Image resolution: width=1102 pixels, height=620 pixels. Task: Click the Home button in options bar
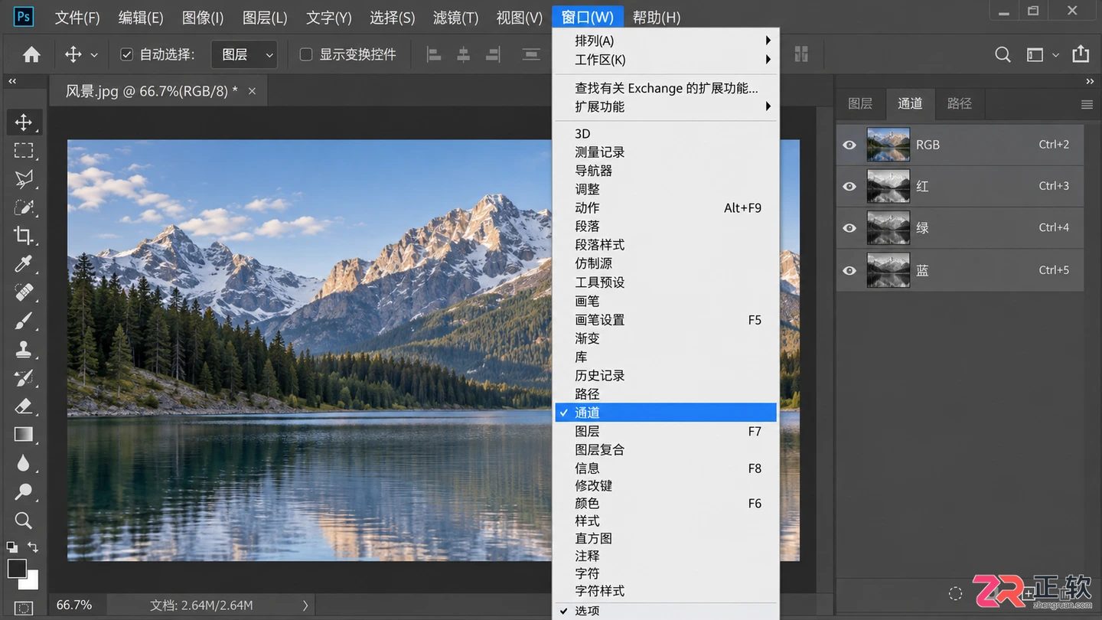(x=31, y=54)
